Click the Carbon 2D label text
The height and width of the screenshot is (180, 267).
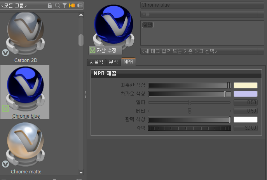[26, 60]
